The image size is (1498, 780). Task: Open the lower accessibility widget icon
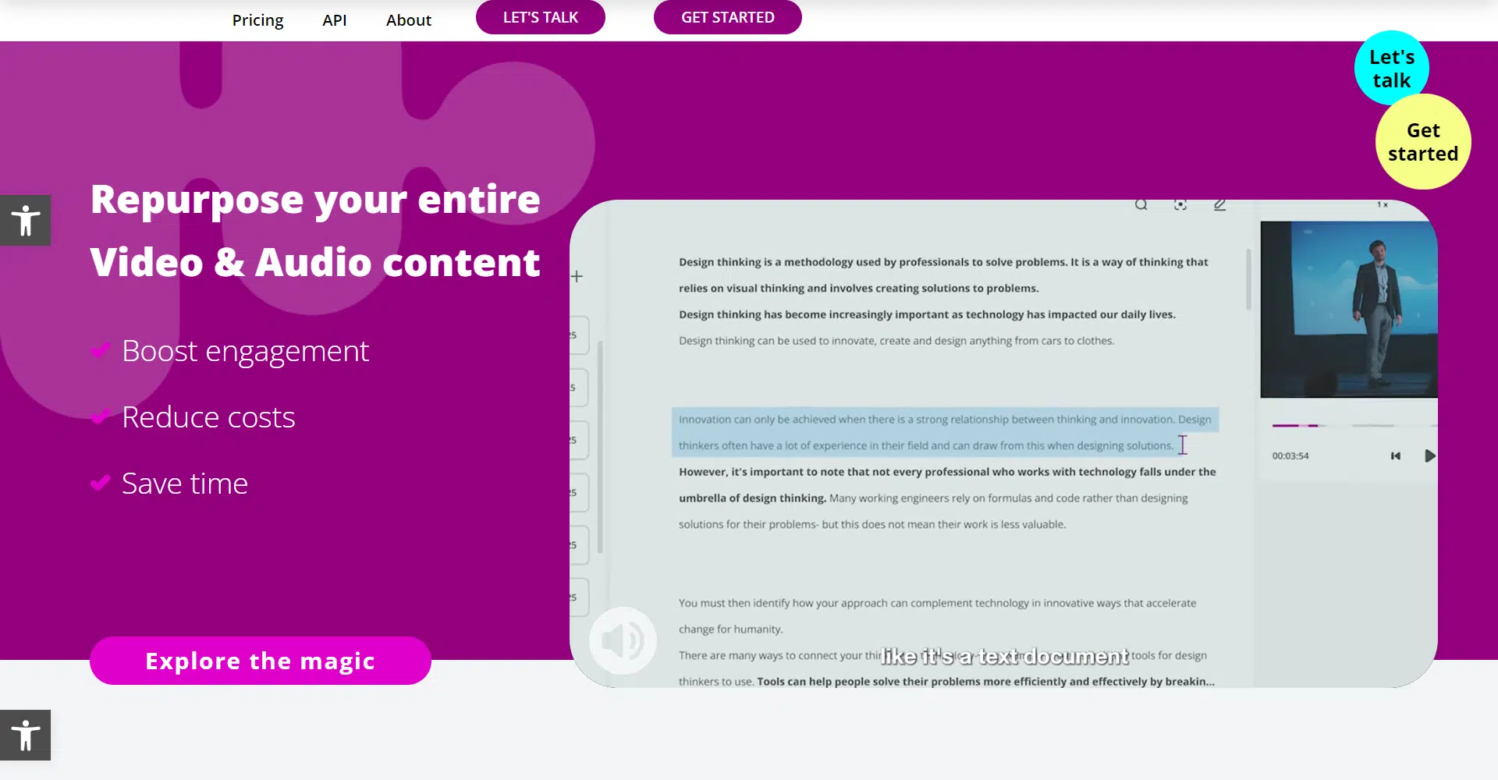[25, 735]
